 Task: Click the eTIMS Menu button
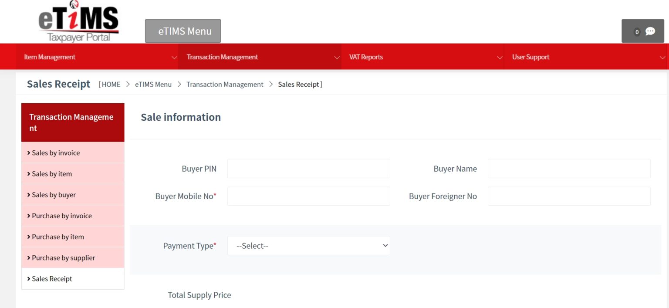point(183,31)
